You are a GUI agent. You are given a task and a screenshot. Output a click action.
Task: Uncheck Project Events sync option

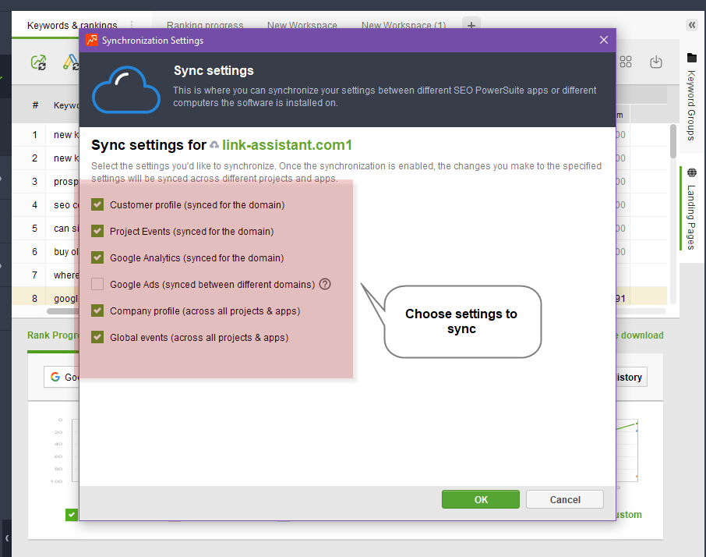click(97, 231)
